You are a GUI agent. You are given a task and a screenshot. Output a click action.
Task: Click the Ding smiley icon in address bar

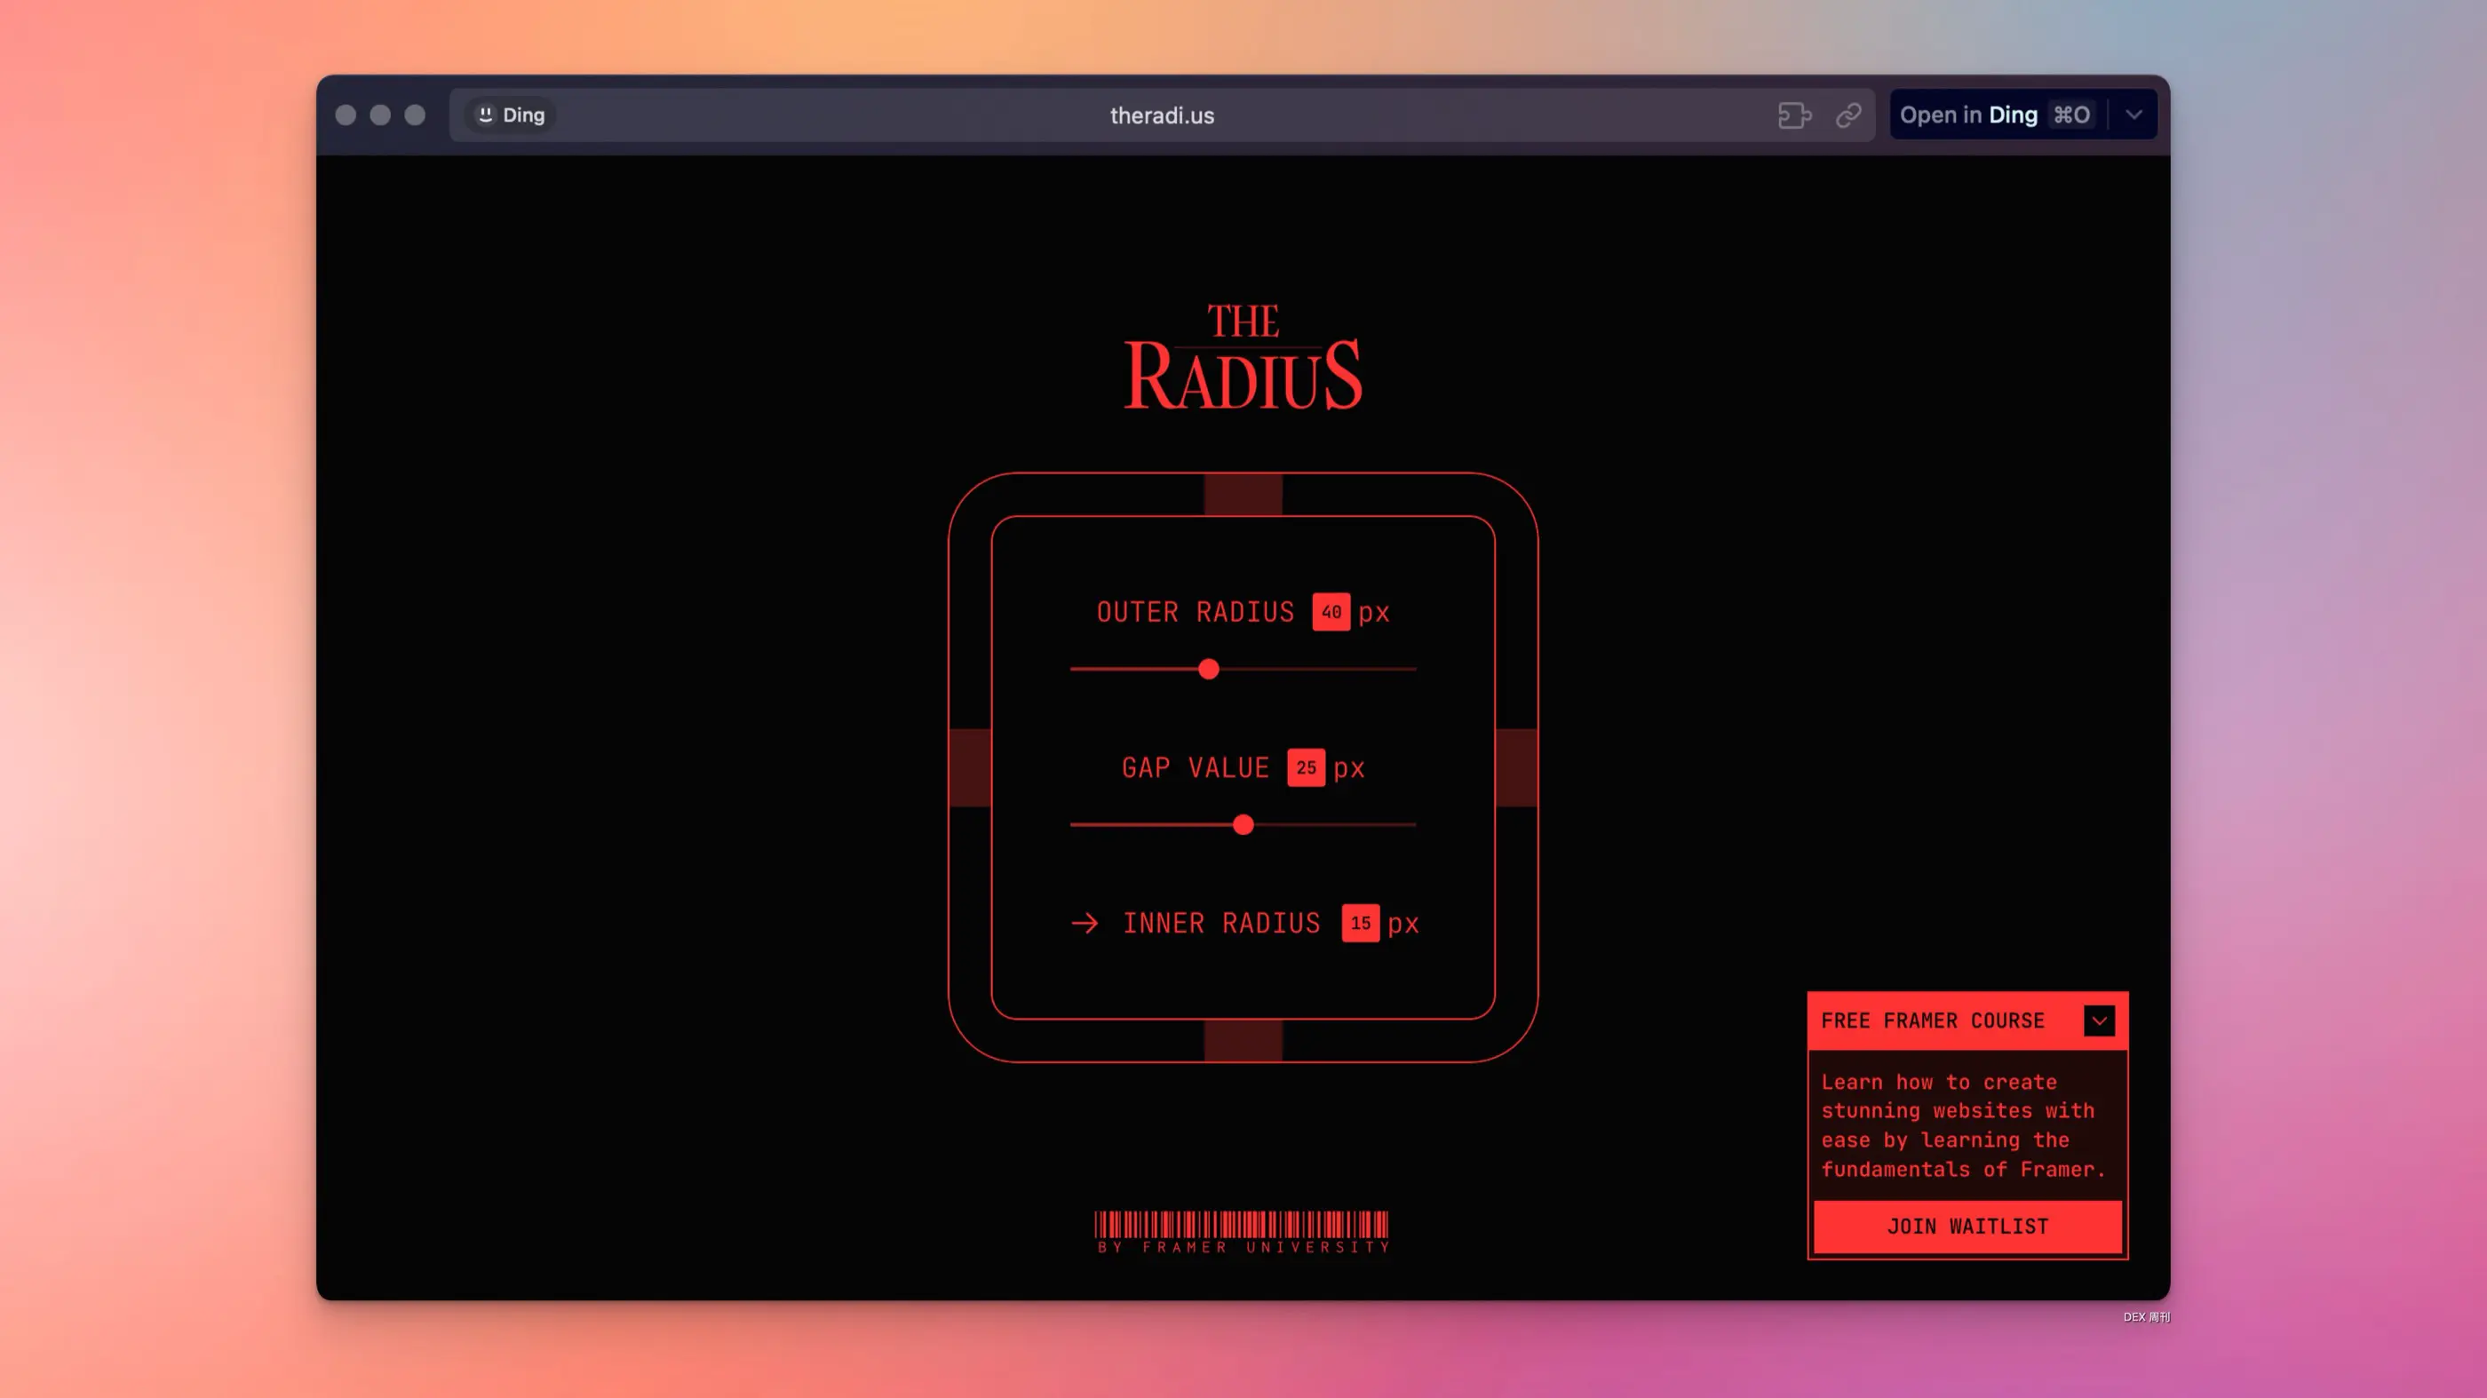[486, 115]
